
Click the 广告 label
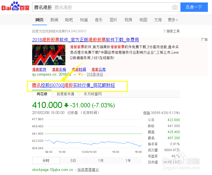tap(204, 40)
